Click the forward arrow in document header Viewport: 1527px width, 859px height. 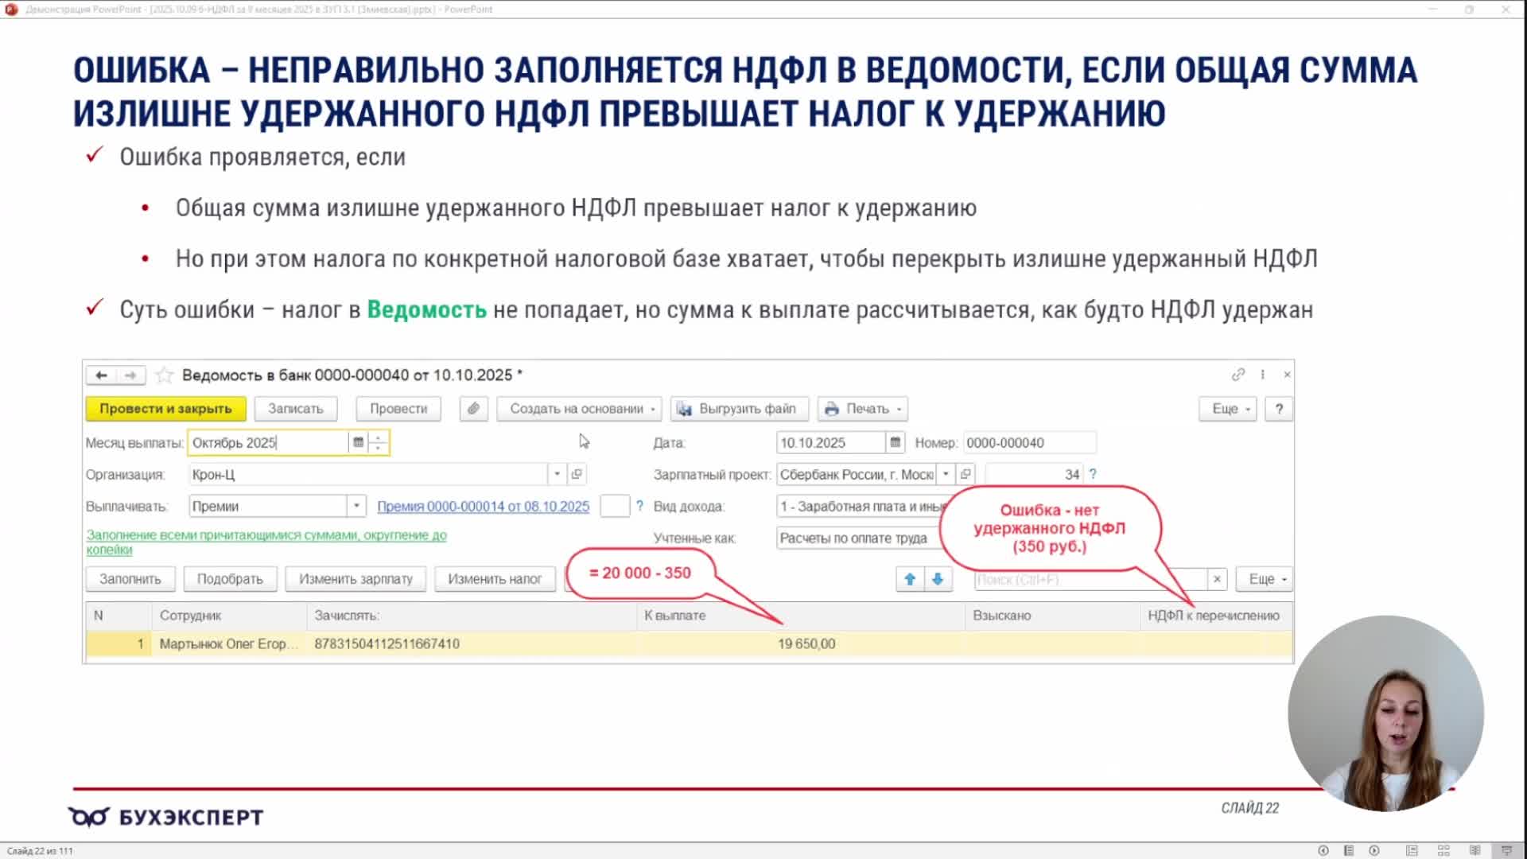tap(130, 375)
